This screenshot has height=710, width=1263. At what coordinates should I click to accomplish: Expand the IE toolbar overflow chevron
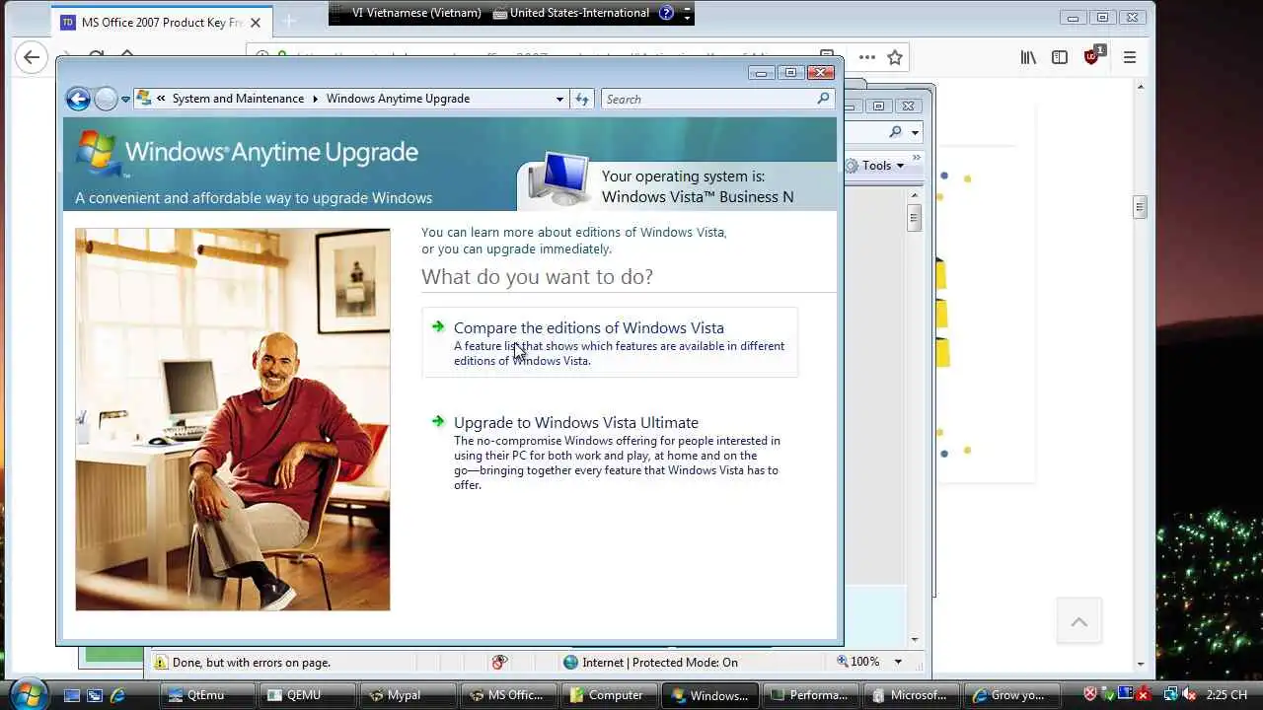pos(916,158)
